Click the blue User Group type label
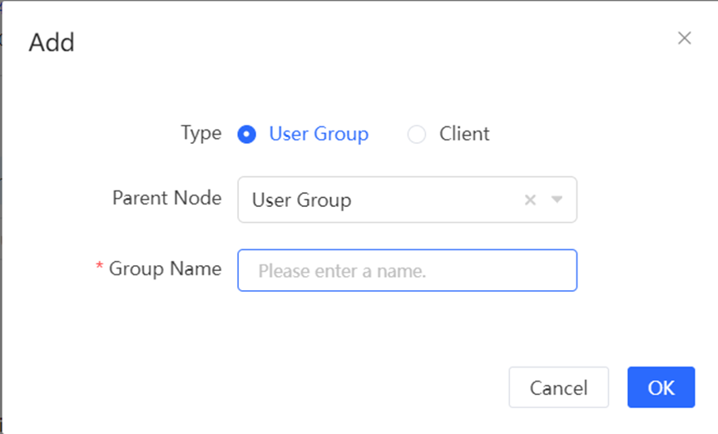Viewport: 718px width, 434px height. (319, 134)
